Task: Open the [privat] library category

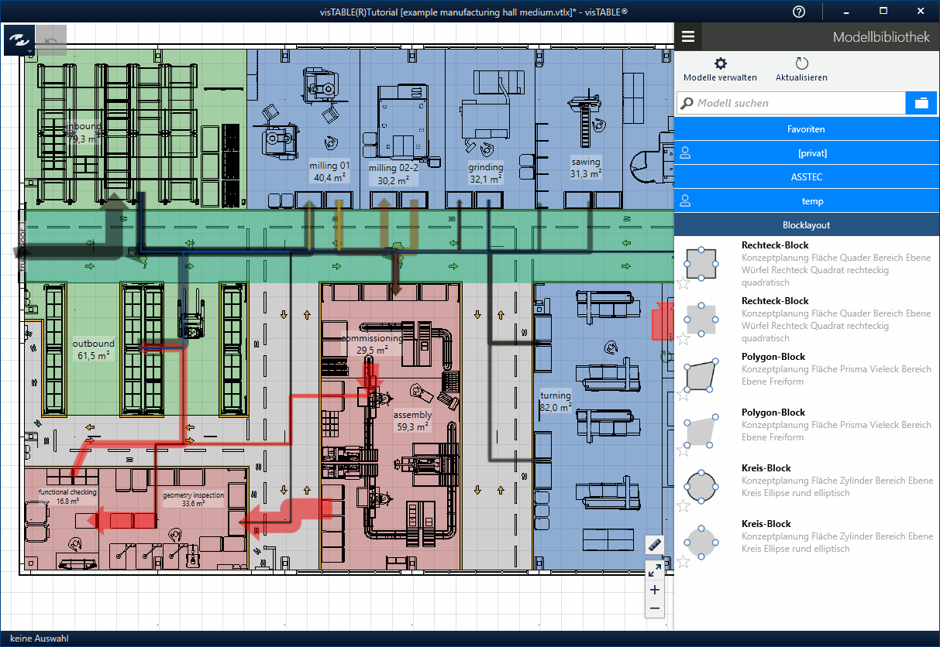Action: (806, 153)
